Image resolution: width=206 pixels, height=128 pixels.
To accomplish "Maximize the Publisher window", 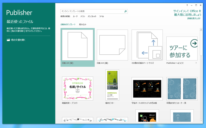I will click(196, 5).
